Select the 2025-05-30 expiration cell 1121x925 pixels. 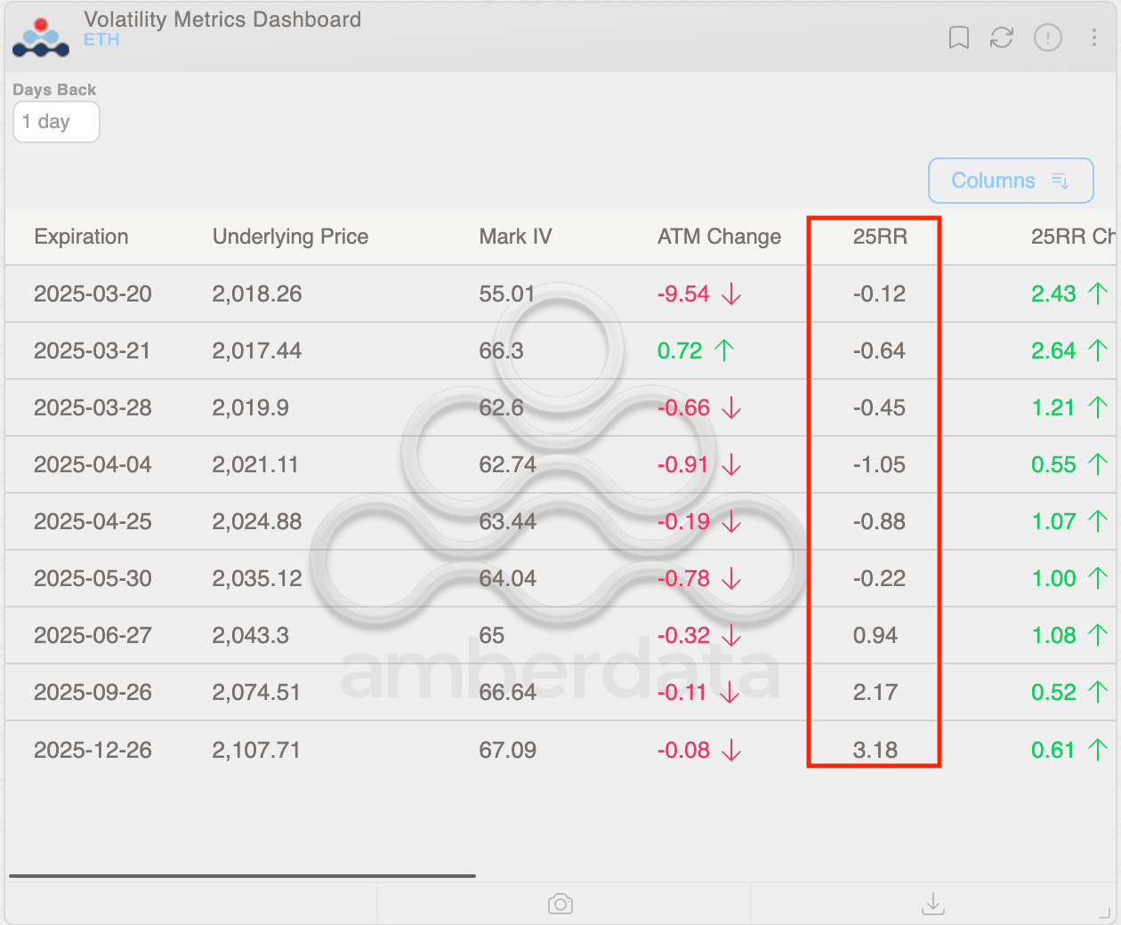93,578
